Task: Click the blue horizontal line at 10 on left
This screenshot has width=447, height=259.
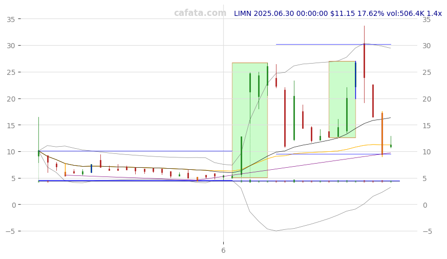Action: coord(135,151)
